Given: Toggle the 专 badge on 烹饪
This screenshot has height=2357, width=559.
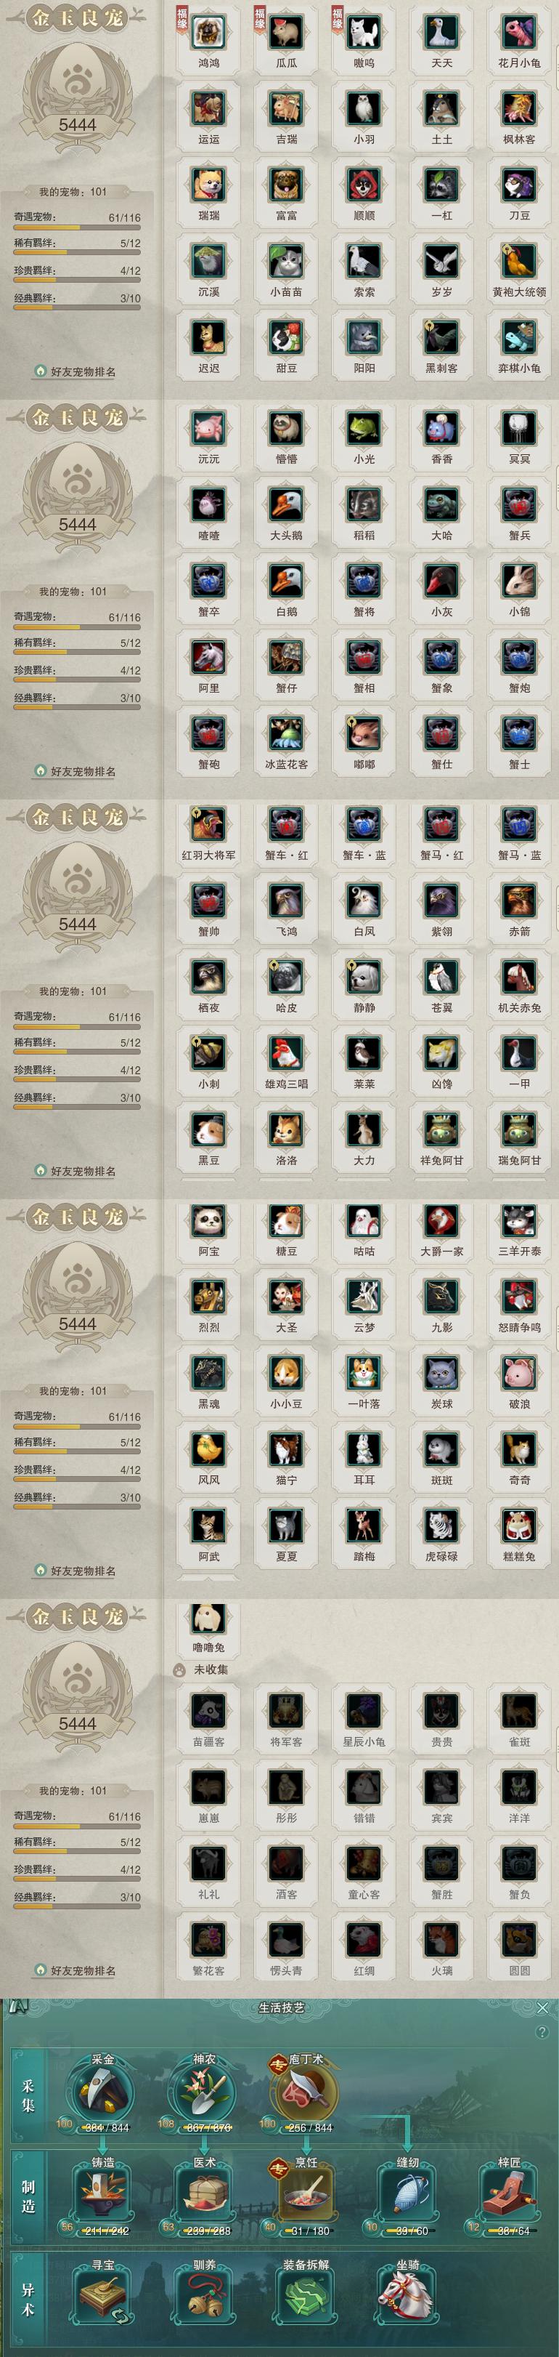Looking at the screenshot, I should (x=276, y=2169).
